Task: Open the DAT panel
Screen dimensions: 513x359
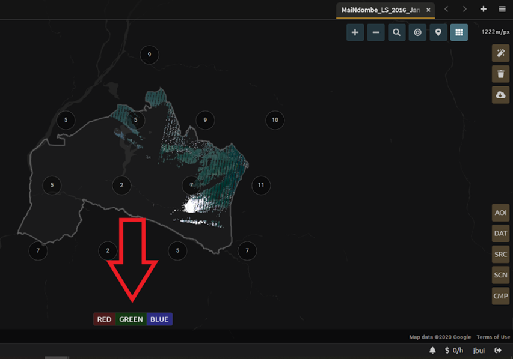Action: click(500, 234)
